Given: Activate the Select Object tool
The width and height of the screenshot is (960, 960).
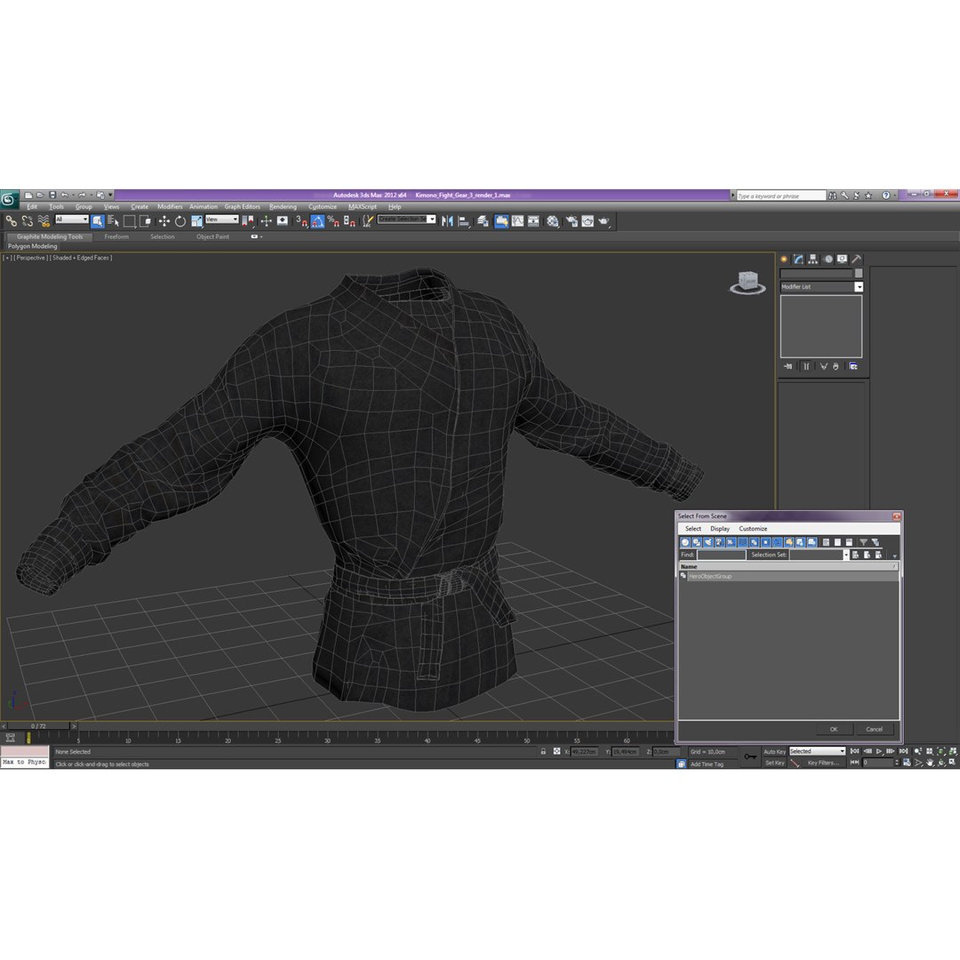Looking at the screenshot, I should click(98, 221).
